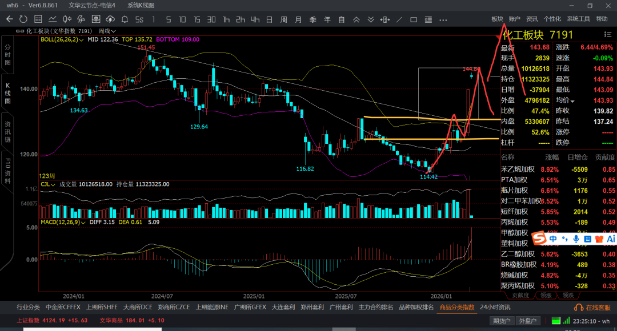Image resolution: width=617 pixels, height=331 pixels.
Task: Open the 上期所SHFE tab
Action: [x=102, y=308]
